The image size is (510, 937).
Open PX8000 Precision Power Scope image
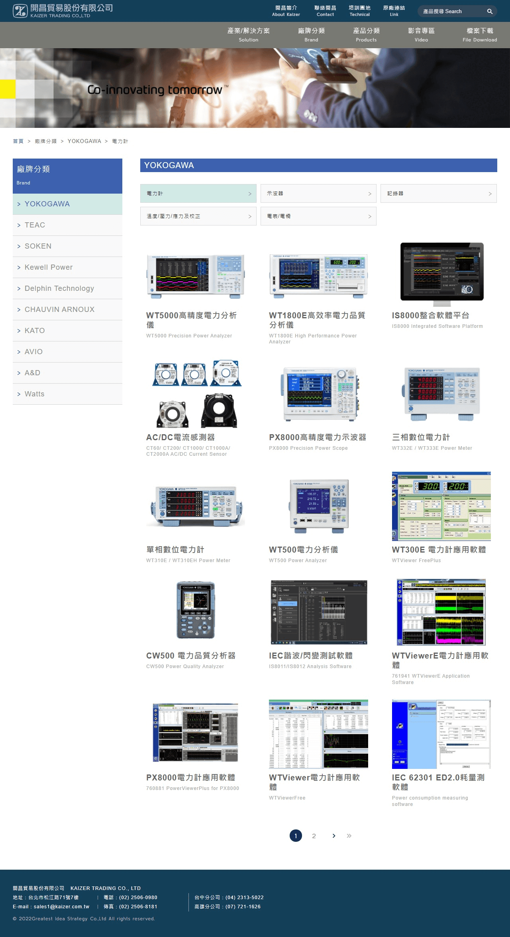(x=320, y=394)
